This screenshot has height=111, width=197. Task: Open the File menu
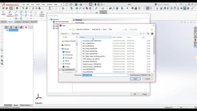23,4
